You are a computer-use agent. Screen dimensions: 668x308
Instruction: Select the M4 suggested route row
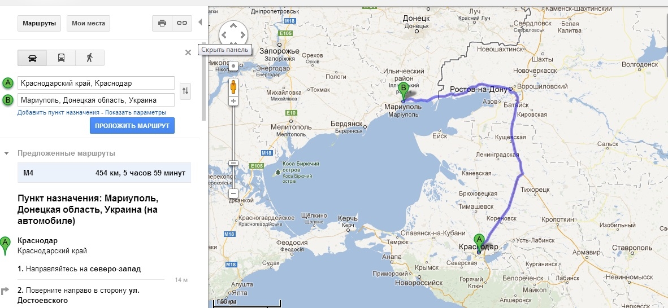105,173
